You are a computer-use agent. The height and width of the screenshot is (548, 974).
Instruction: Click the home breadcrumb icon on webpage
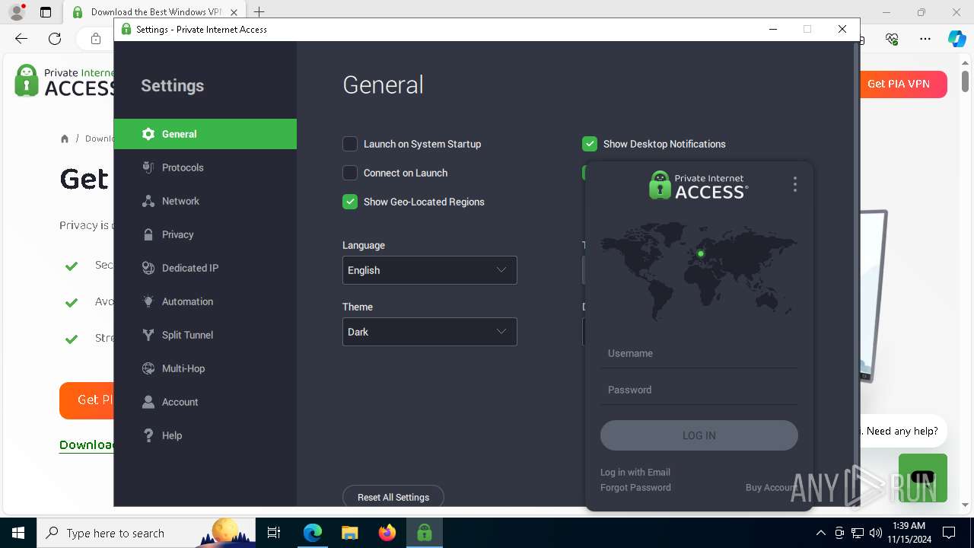65,139
